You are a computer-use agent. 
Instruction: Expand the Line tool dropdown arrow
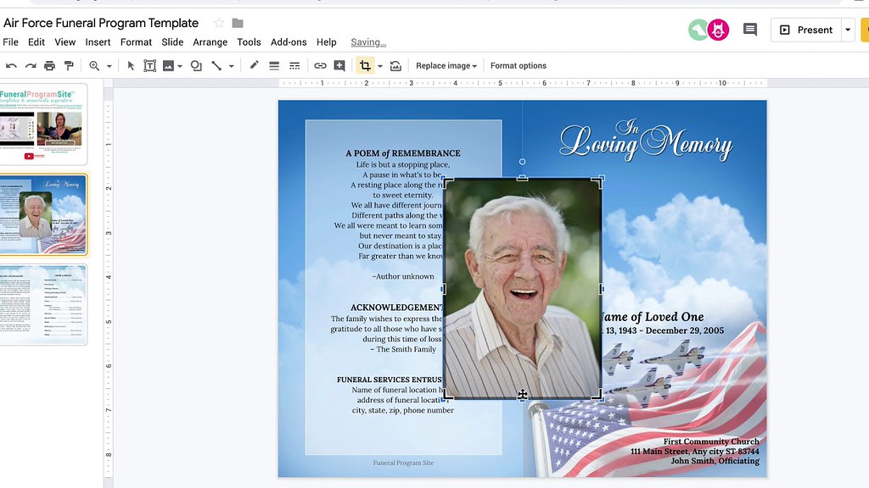pyautogui.click(x=231, y=66)
